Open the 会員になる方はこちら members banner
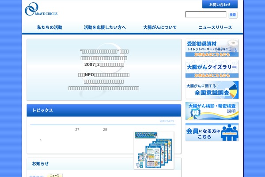265x177 pixels. pyautogui.click(x=212, y=132)
